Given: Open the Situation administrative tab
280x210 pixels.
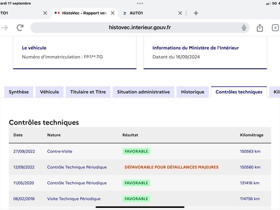Looking at the screenshot, I should [x=143, y=92].
